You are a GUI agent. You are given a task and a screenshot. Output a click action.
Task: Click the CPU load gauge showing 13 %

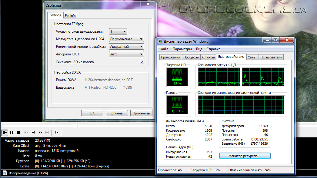[177, 77]
